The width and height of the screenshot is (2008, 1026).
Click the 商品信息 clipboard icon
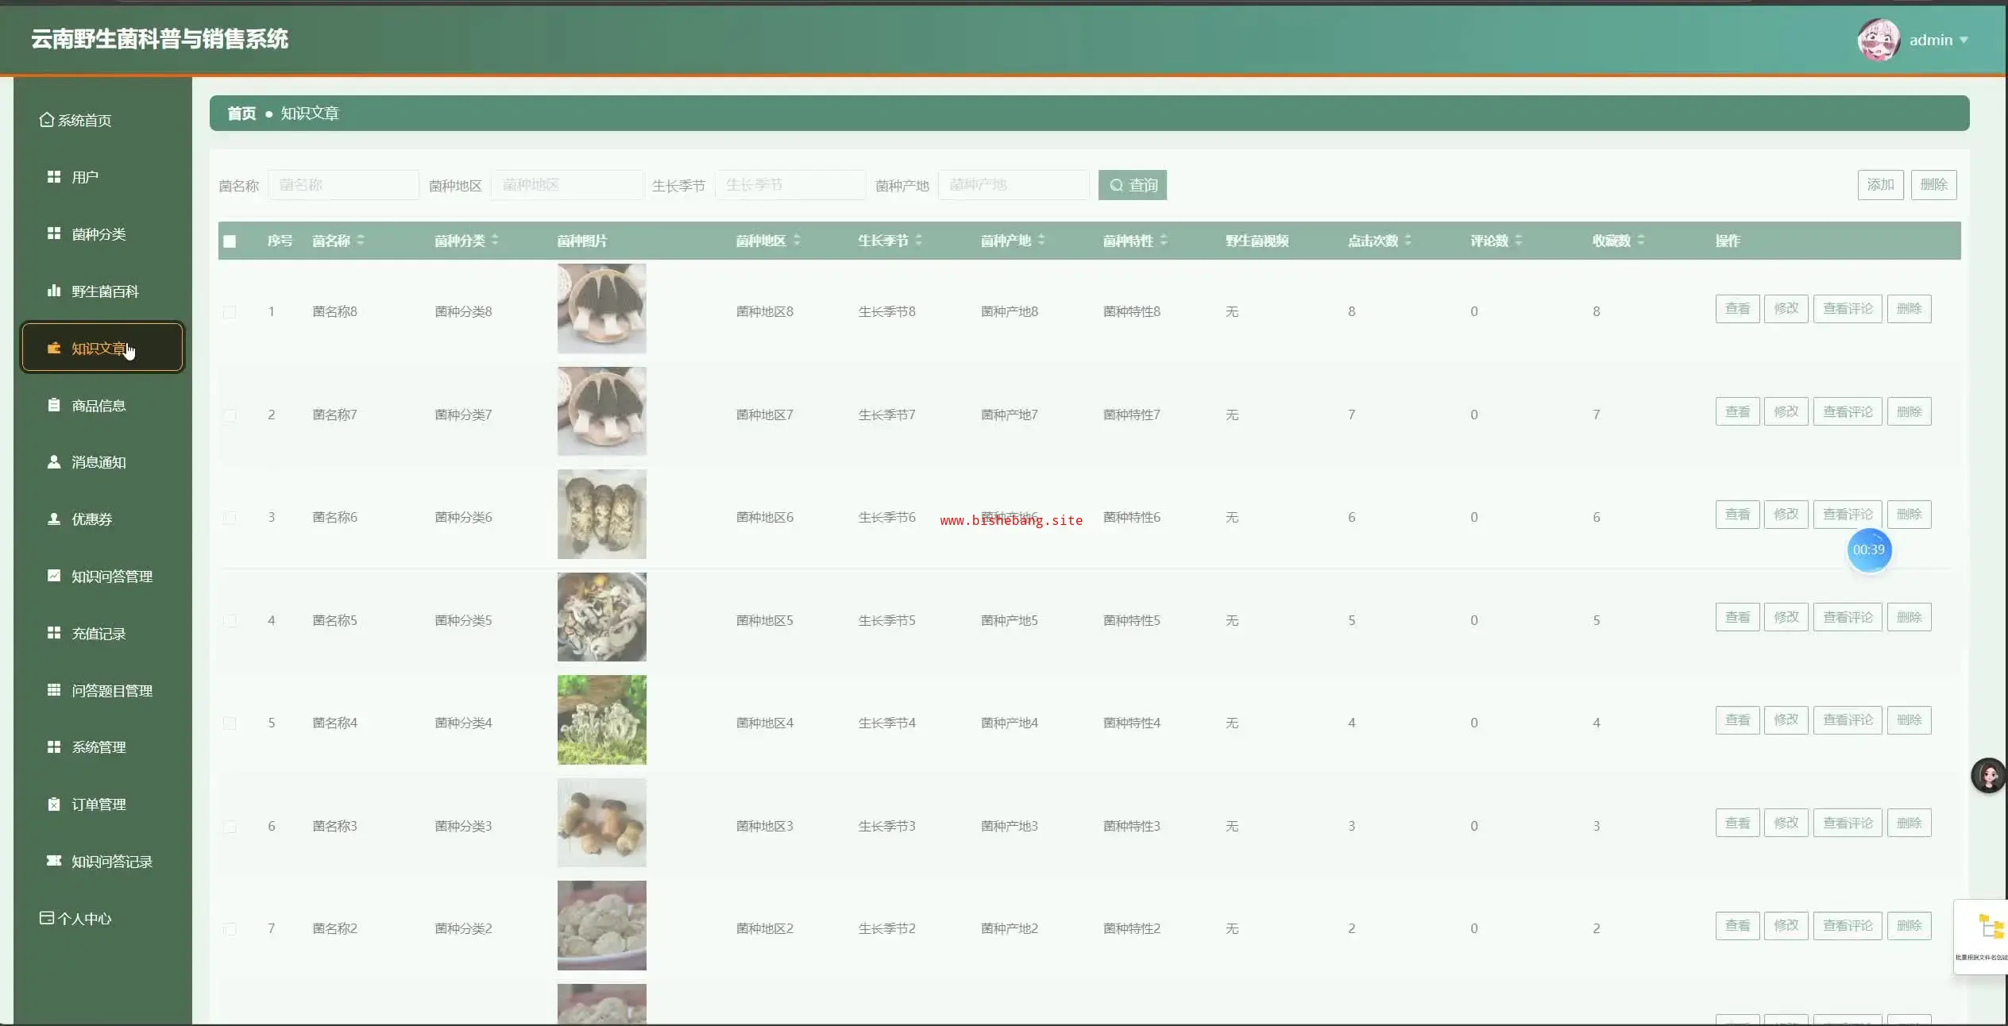tap(54, 405)
